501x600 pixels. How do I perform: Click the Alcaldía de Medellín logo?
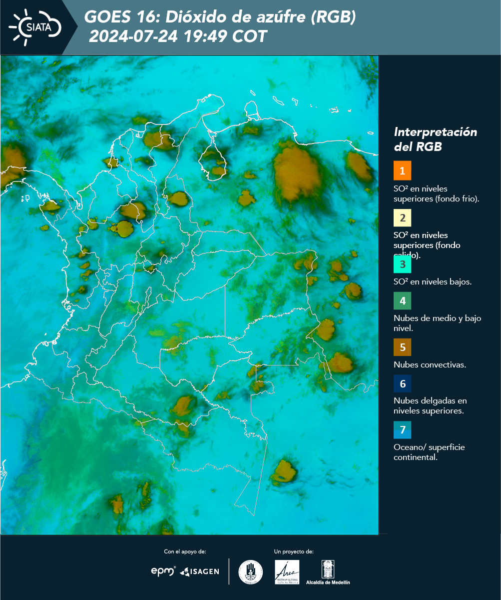point(328,572)
